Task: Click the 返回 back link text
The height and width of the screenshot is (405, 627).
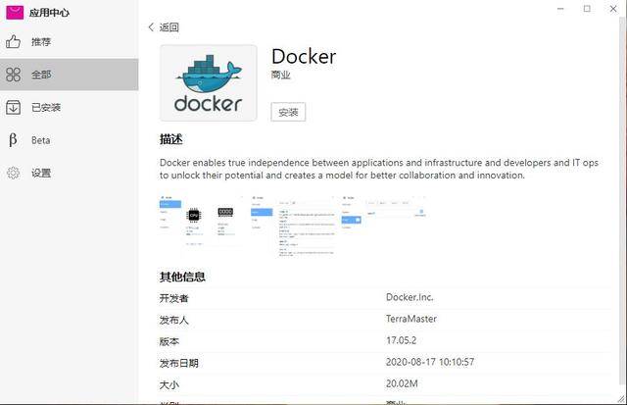Action: pyautogui.click(x=169, y=27)
